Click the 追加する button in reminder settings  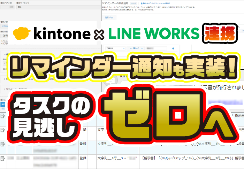pos(109,17)
